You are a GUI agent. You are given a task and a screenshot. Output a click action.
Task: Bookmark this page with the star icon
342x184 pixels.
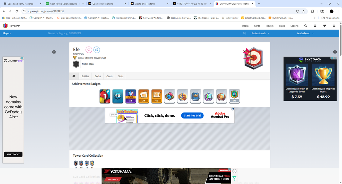pyautogui.click(x=303, y=11)
